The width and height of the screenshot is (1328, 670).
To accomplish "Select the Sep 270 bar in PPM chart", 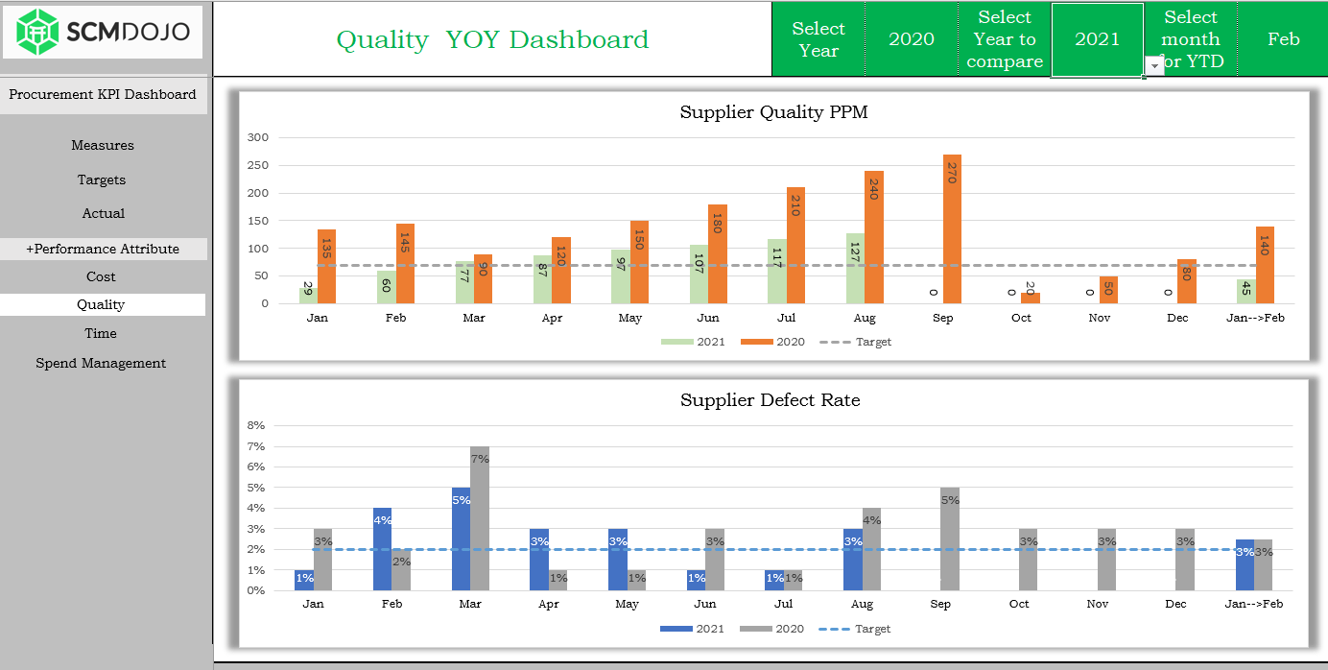I will 952,229.
